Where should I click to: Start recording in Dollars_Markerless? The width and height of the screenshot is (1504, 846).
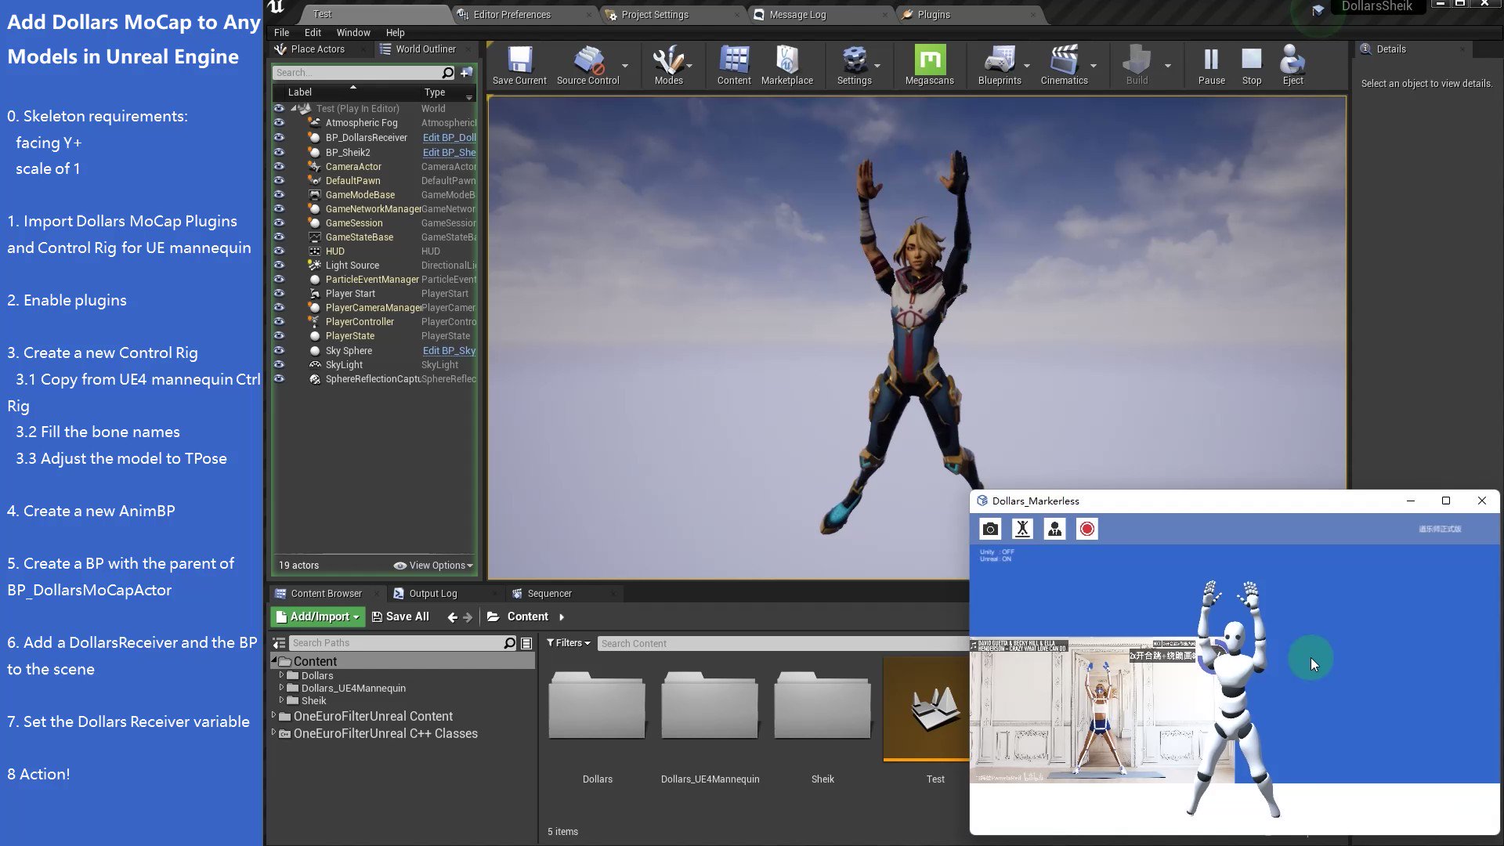tap(1086, 529)
